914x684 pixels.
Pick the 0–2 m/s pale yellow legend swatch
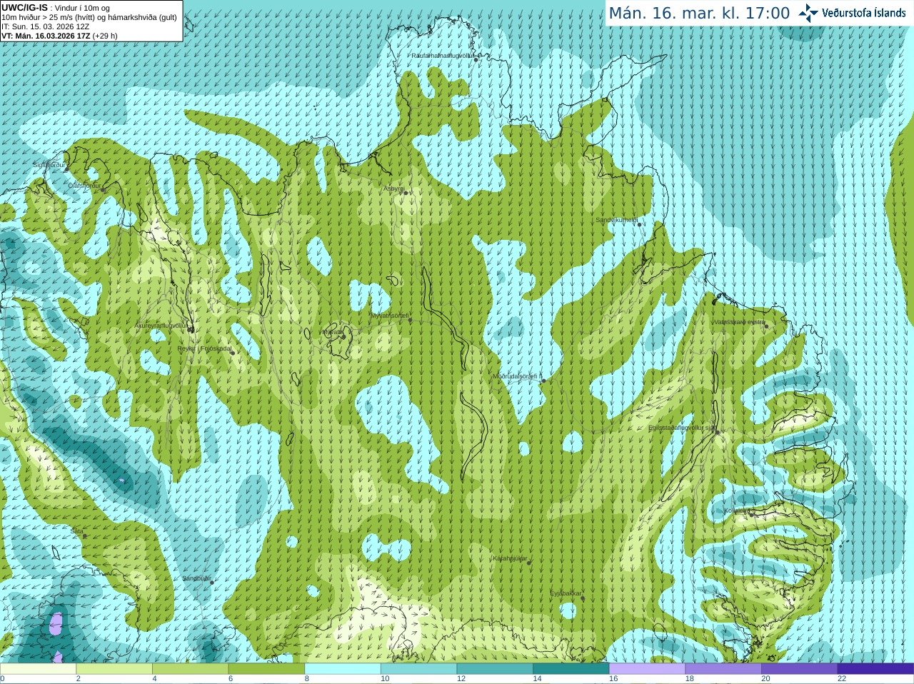coord(38,669)
